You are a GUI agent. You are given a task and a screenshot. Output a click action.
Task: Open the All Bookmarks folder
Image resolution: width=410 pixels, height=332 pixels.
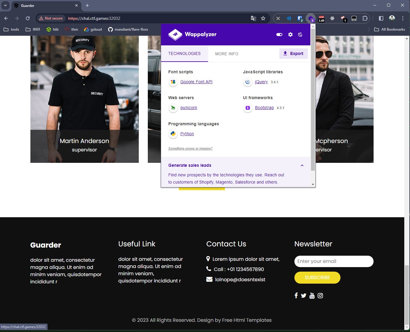coord(390,29)
